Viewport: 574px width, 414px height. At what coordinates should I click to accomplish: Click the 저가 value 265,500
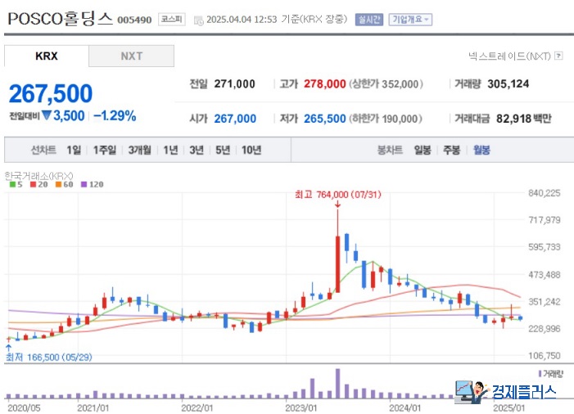tap(325, 119)
